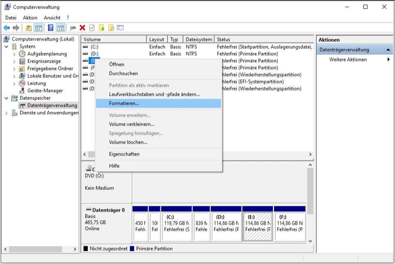Select the (F:) 114,86 GB partition block

tap(290, 224)
